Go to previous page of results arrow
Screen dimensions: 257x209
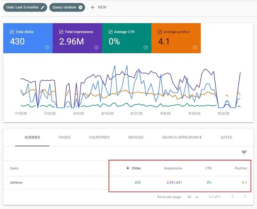point(232,197)
